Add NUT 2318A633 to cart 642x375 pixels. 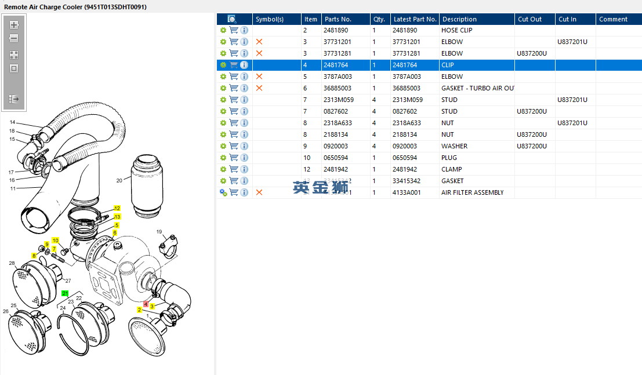234,123
